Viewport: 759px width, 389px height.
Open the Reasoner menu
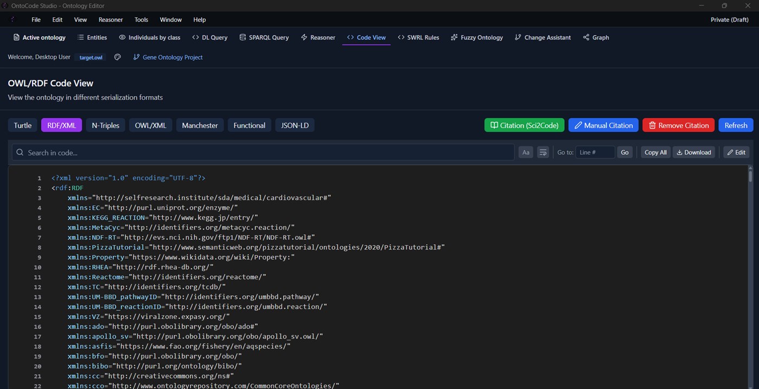click(111, 20)
